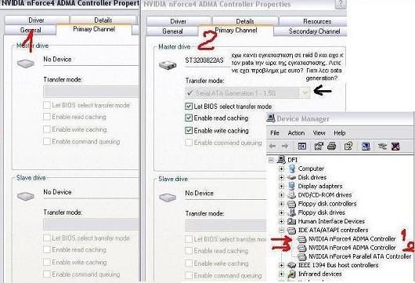The image size is (415, 283).
Task: Toggle Master Enable read caching in left window
Action: pyautogui.click(x=47, y=117)
